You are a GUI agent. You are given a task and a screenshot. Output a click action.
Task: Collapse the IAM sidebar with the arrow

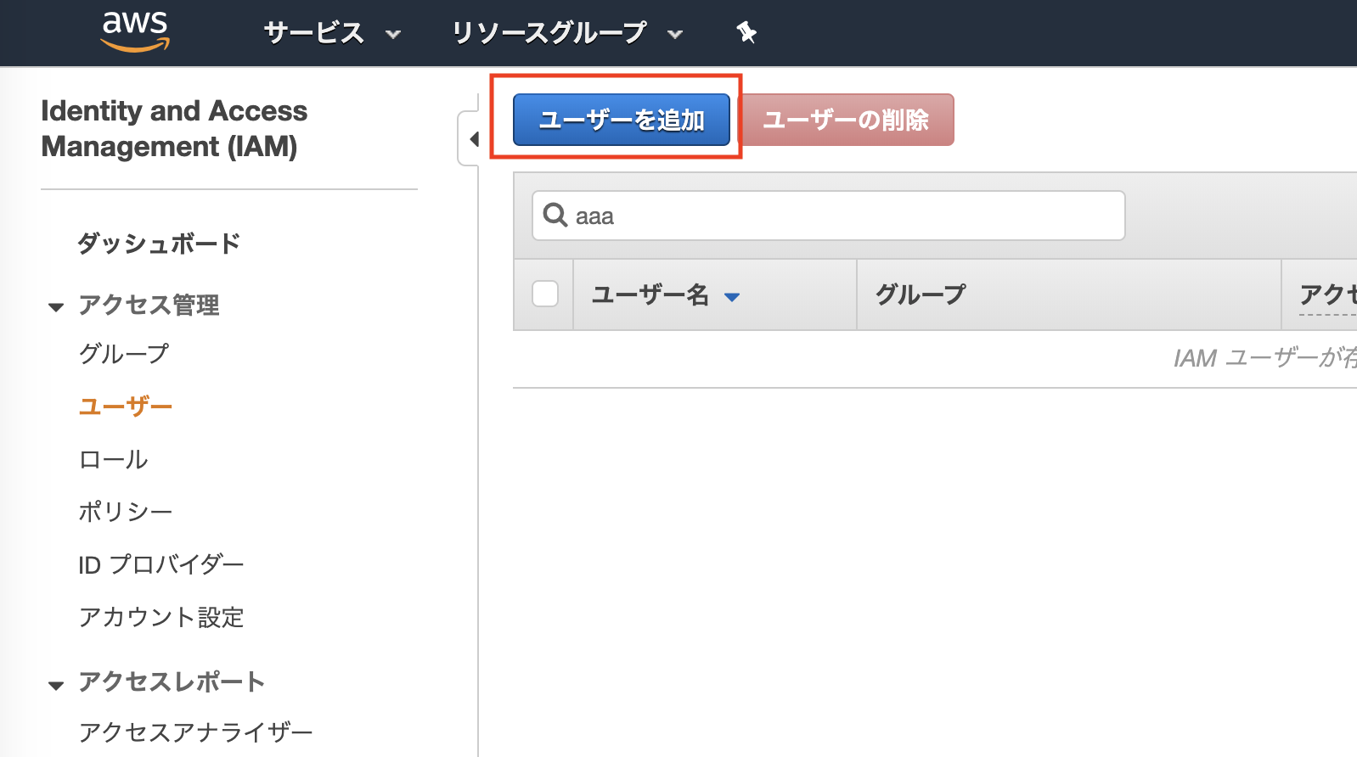click(473, 138)
